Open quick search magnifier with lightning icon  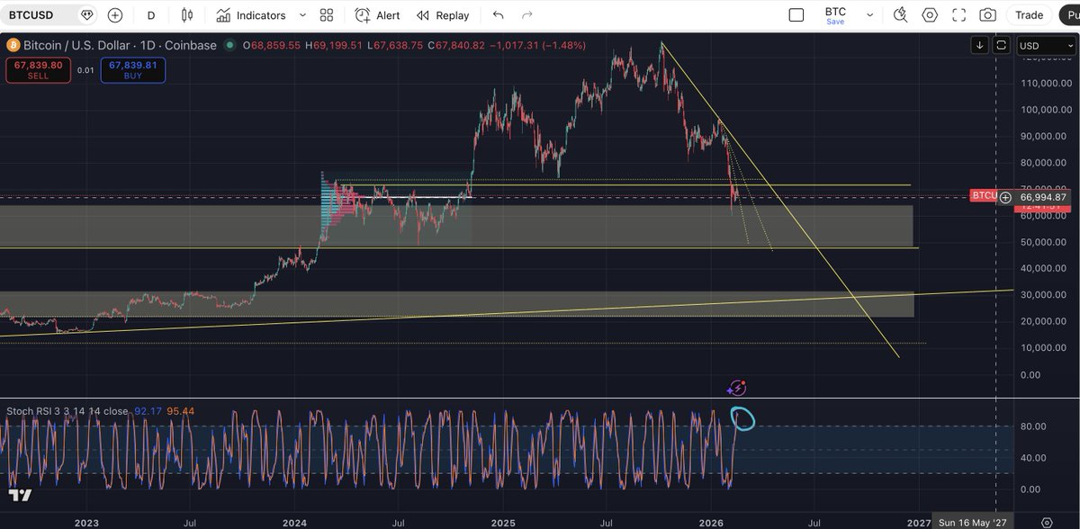click(x=900, y=14)
